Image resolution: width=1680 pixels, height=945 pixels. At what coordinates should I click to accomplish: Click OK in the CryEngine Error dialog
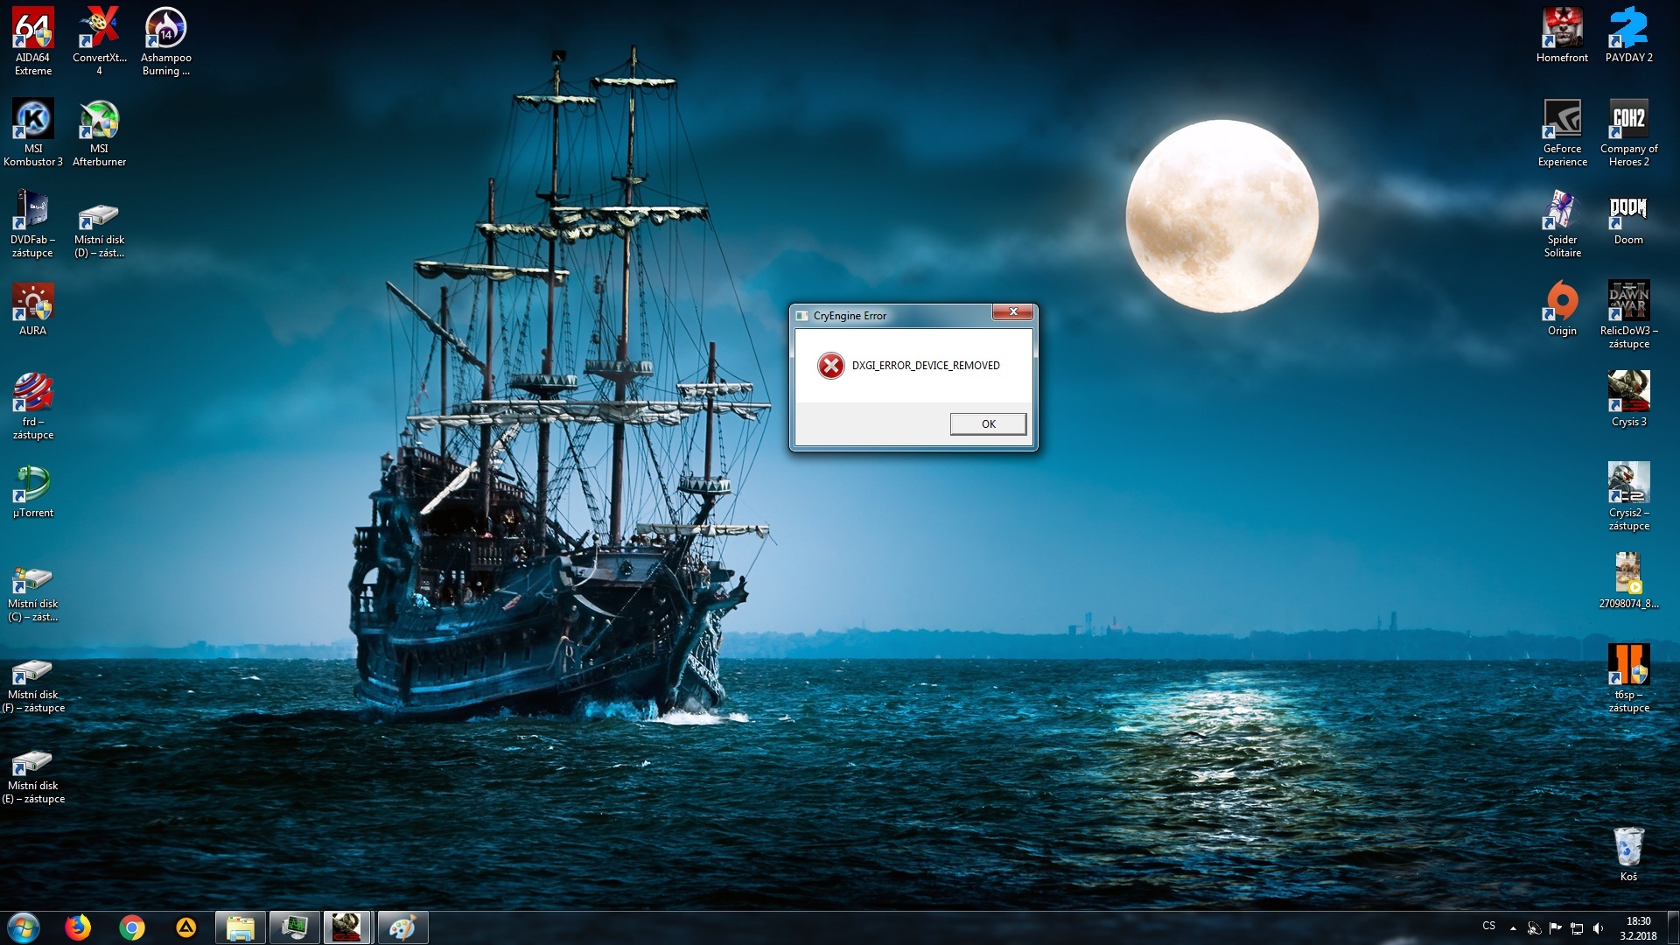click(988, 423)
